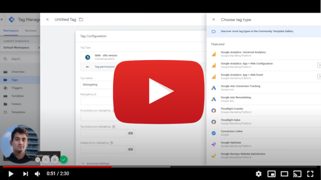Screen dimensions: 321x180
Task: Open Tags in the sidebar
Action: click(x=20, y=80)
